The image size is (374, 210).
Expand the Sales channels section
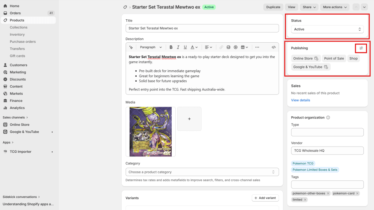(x=15, y=117)
